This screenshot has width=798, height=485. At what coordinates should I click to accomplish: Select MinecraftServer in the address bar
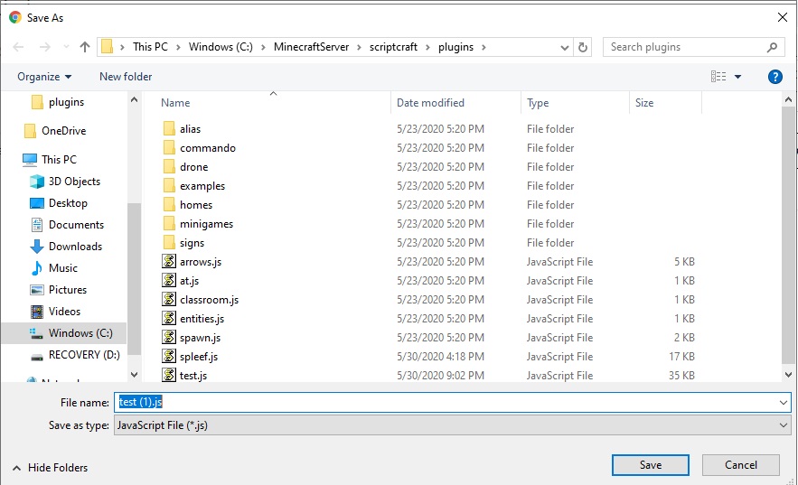[311, 47]
